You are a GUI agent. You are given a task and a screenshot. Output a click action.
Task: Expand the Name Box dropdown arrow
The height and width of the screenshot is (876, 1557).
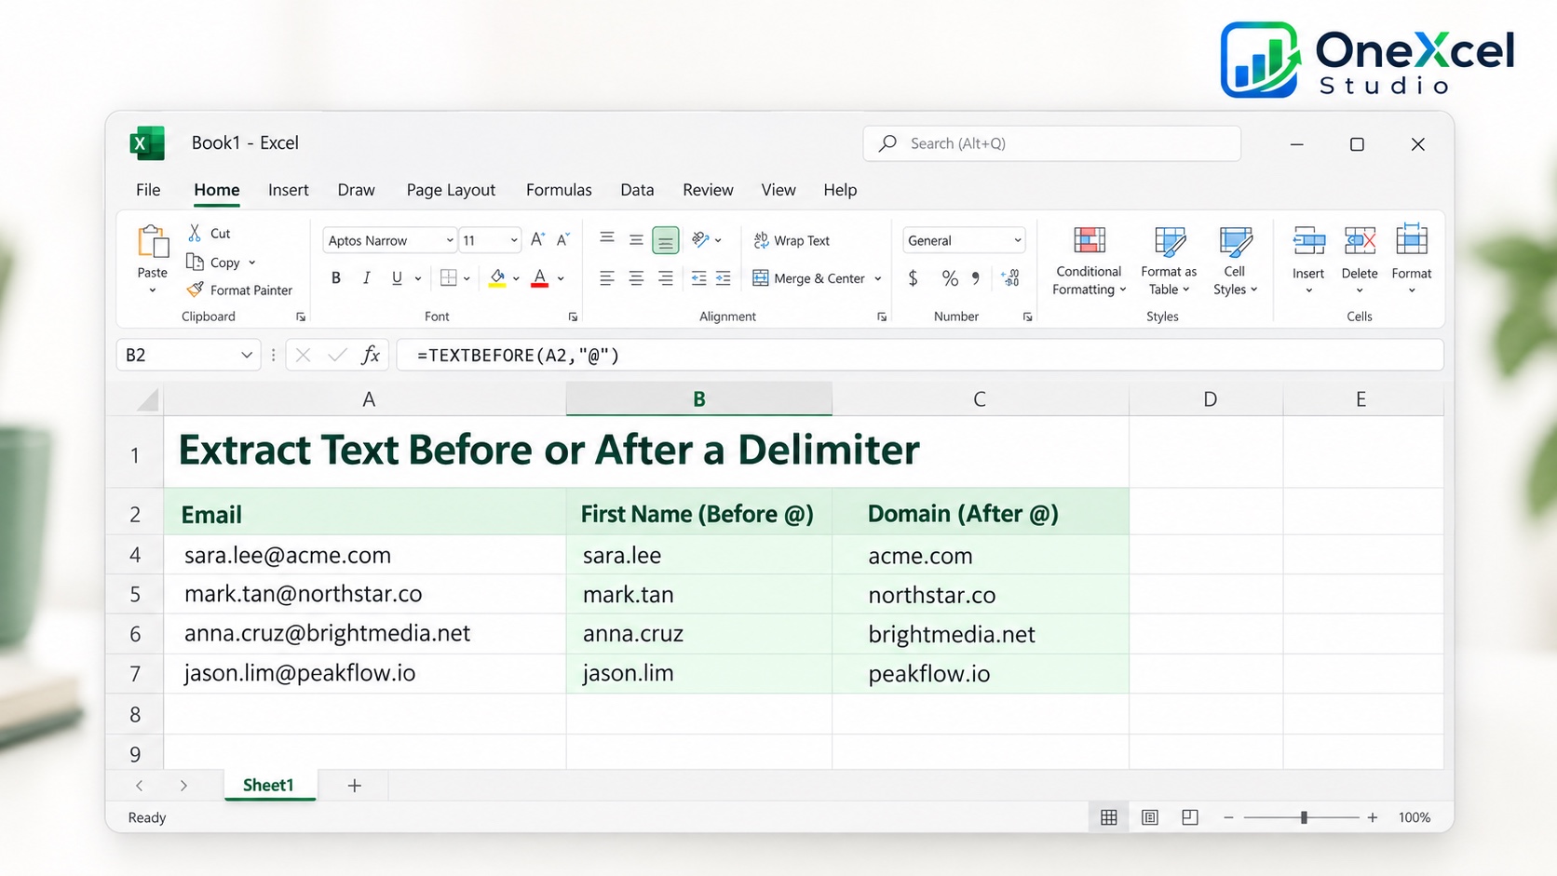click(x=247, y=355)
